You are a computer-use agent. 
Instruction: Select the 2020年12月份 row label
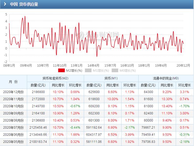coord(13,92)
